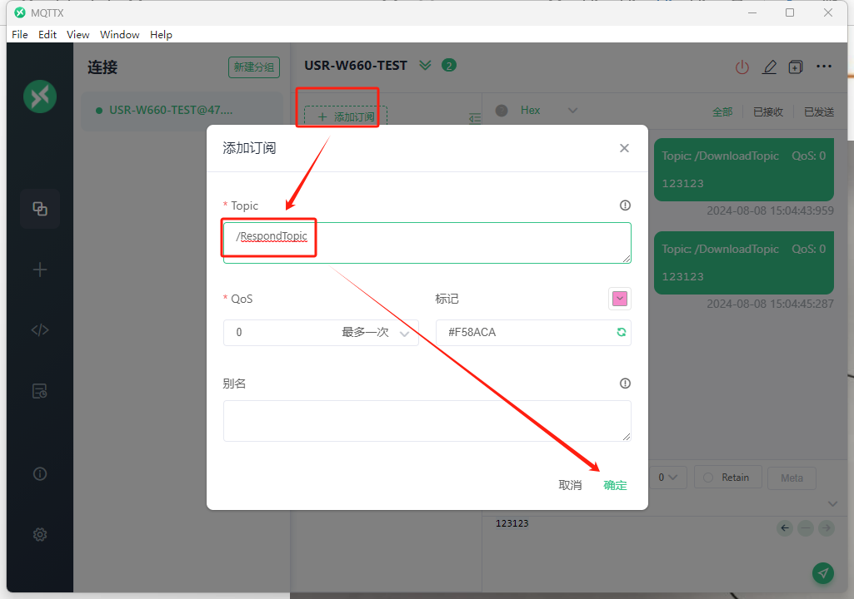This screenshot has width=854, height=599.
Task: Maximize the MQTTX window
Action: point(790,12)
